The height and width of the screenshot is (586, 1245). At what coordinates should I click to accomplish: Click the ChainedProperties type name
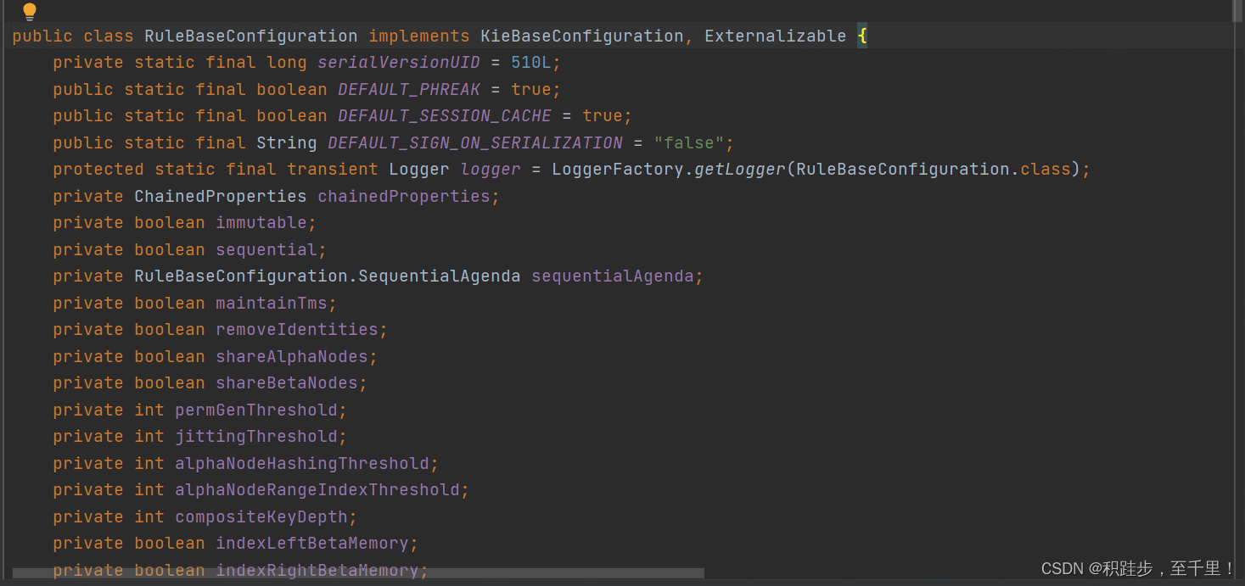[x=221, y=196]
